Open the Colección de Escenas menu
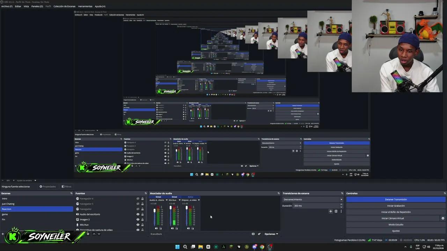This screenshot has height=251, width=447. (x=64, y=6)
